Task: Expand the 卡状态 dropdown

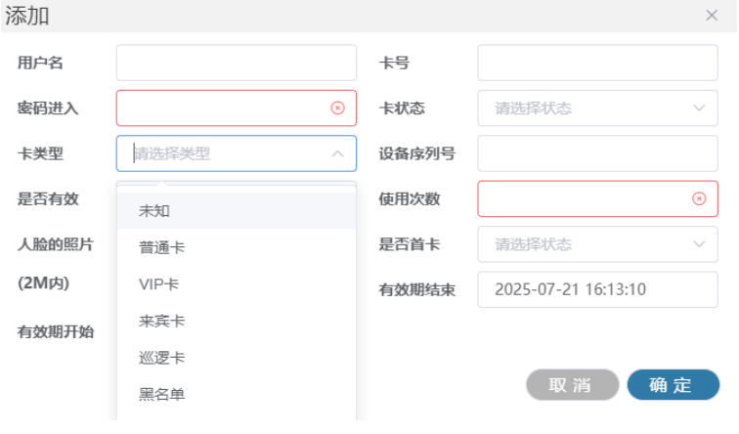Action: pos(597,108)
